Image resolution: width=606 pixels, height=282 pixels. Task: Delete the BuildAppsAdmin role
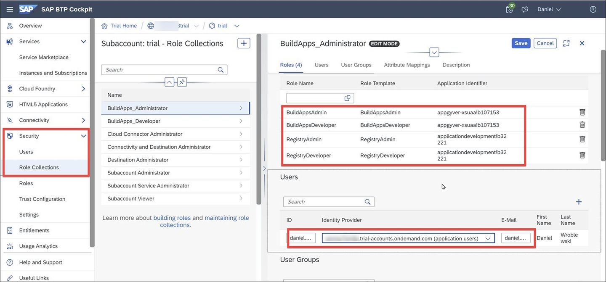coord(582,112)
